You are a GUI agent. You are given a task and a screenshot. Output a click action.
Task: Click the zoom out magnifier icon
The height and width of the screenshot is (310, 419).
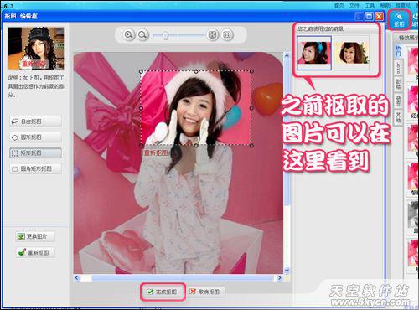coord(142,35)
